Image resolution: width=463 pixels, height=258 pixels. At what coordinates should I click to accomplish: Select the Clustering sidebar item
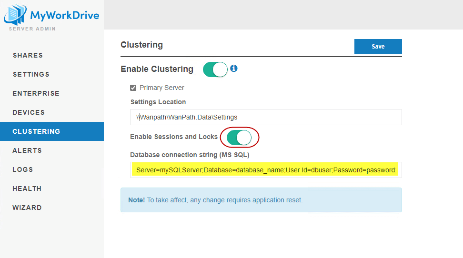pyautogui.click(x=36, y=131)
